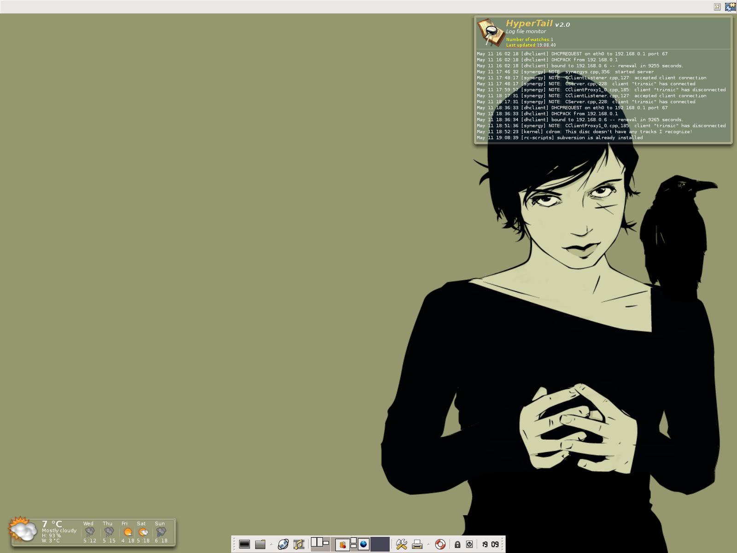Screen dimensions: 737x553
Task: Click the 'Thu' day label
Action: coord(107,524)
